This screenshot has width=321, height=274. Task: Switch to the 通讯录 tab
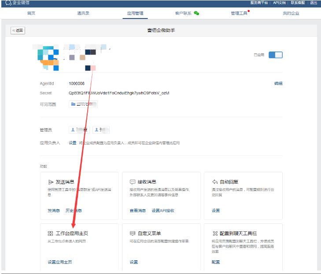(x=83, y=13)
